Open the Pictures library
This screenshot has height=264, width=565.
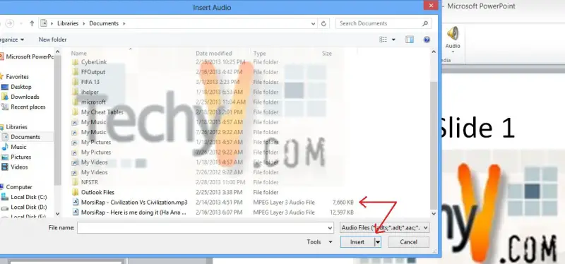[21, 157]
